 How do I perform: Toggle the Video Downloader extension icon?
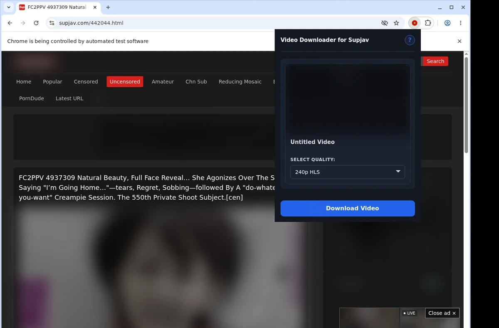pos(415,23)
